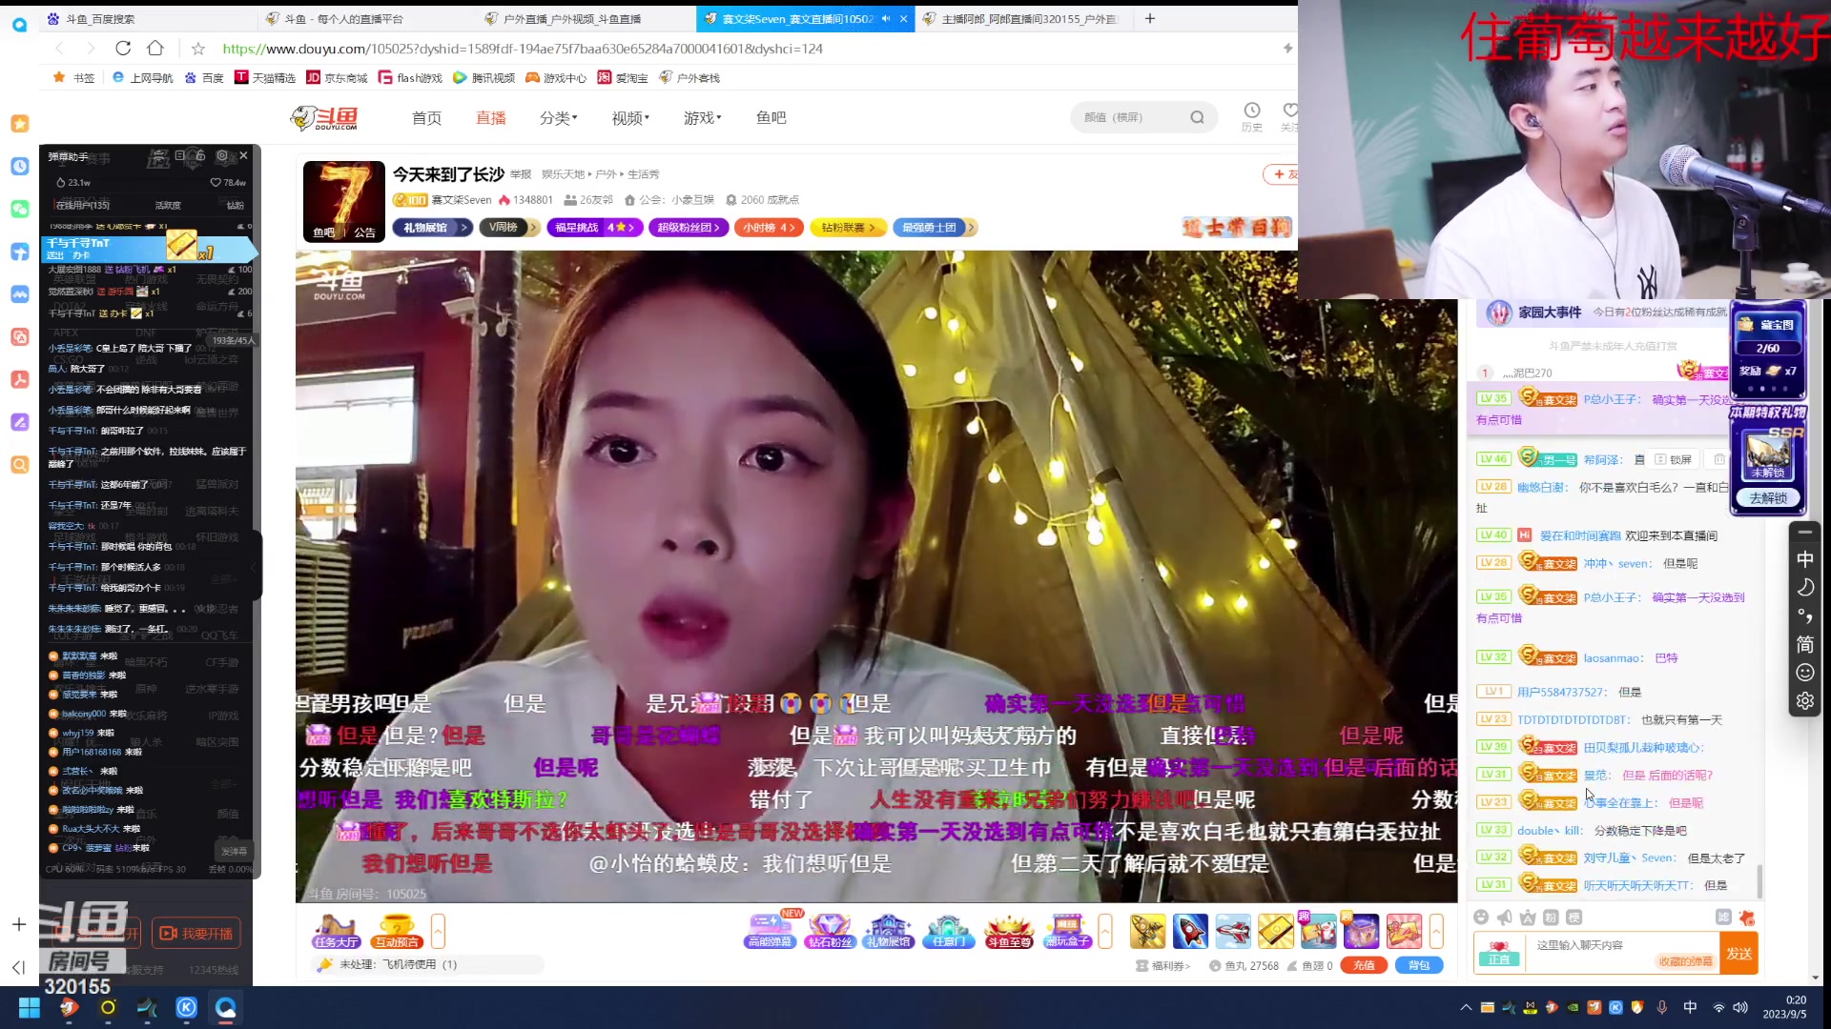Toggle 简 simplified Chinese on floating toolbar
The height and width of the screenshot is (1029, 1831).
click(1805, 645)
